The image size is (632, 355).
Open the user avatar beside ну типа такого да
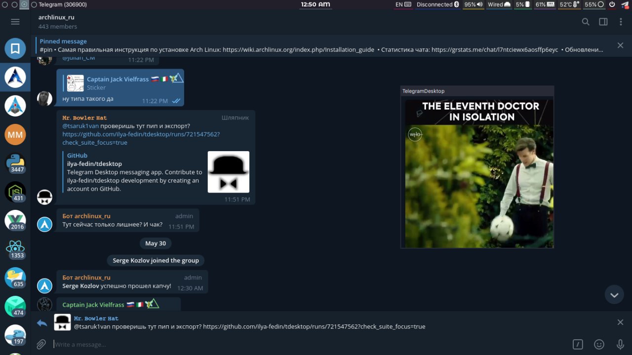click(45, 98)
